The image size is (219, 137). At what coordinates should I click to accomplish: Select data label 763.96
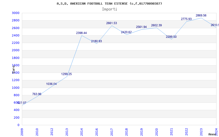tap(37, 94)
